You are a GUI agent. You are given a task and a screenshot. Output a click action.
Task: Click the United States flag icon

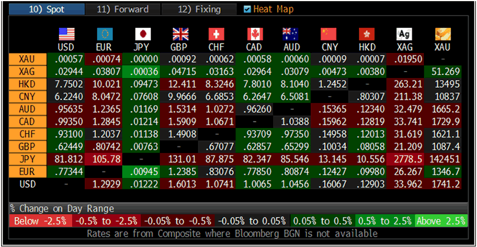(66, 33)
